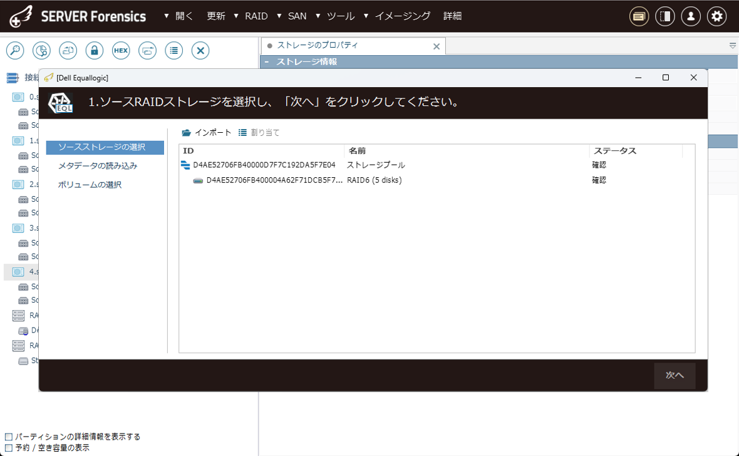Open the user account icon
739x456 pixels.
click(x=691, y=16)
